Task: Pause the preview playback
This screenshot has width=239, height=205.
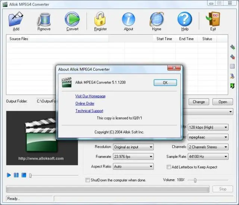Action: pos(16,175)
